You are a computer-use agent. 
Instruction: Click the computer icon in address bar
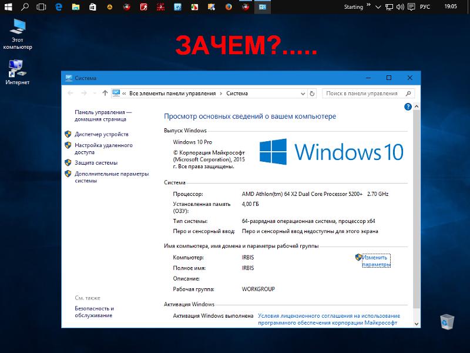pyautogui.click(x=116, y=93)
